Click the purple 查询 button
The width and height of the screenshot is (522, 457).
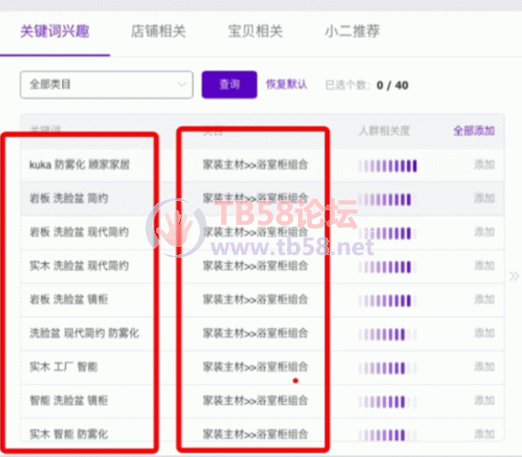(229, 84)
